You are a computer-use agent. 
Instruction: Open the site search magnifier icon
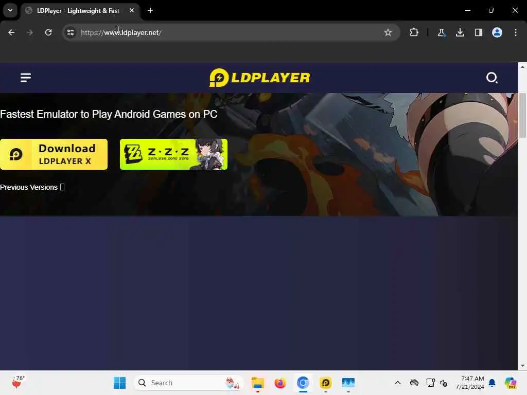[x=491, y=78]
